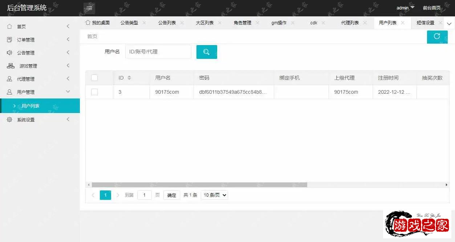455x242 pixels.
Task: Click the 确定 pagination confirm button
Action: pyautogui.click(x=171, y=195)
